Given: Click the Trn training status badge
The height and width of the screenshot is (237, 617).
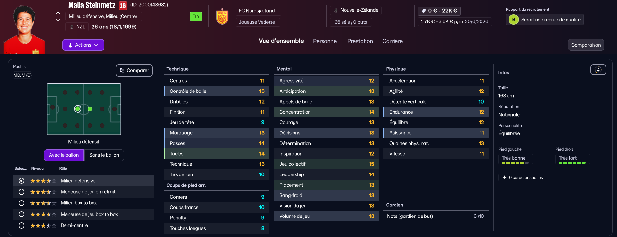Looking at the screenshot, I should click(x=196, y=16).
